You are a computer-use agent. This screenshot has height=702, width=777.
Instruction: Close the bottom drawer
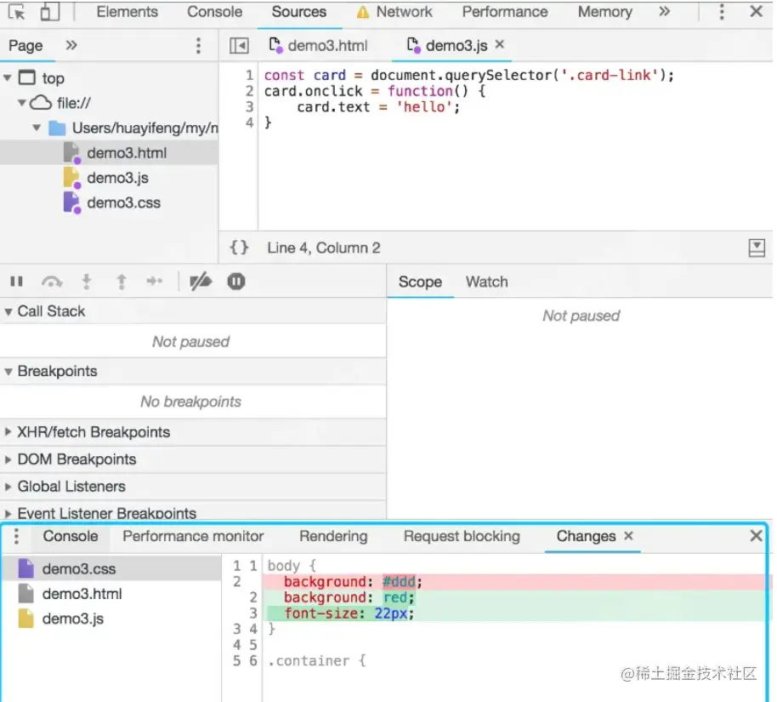757,536
